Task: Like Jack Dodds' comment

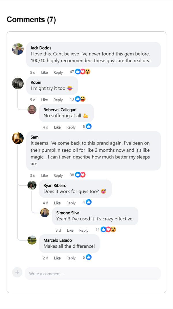Action: pos(44,72)
